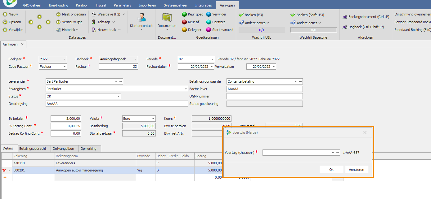Expand the Voertuig (chassisnr) dropdown
Viewport: 431px width, 199px height.
coord(332,153)
